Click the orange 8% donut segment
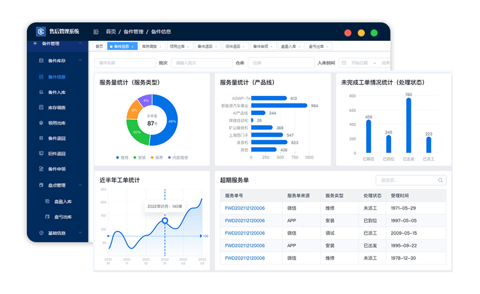Screen dimensions: 480x294 (x=134, y=110)
